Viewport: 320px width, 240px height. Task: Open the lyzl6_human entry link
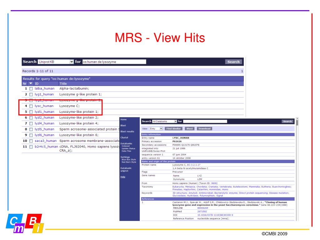44,135
